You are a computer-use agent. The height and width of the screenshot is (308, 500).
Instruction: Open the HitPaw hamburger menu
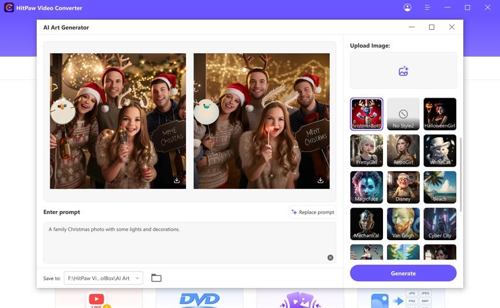pyautogui.click(x=427, y=8)
